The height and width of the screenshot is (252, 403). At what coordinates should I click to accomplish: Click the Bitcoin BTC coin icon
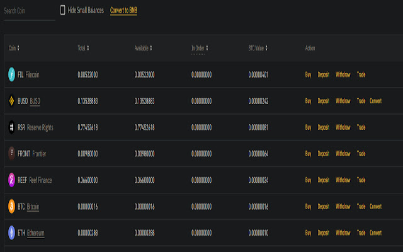(11, 206)
